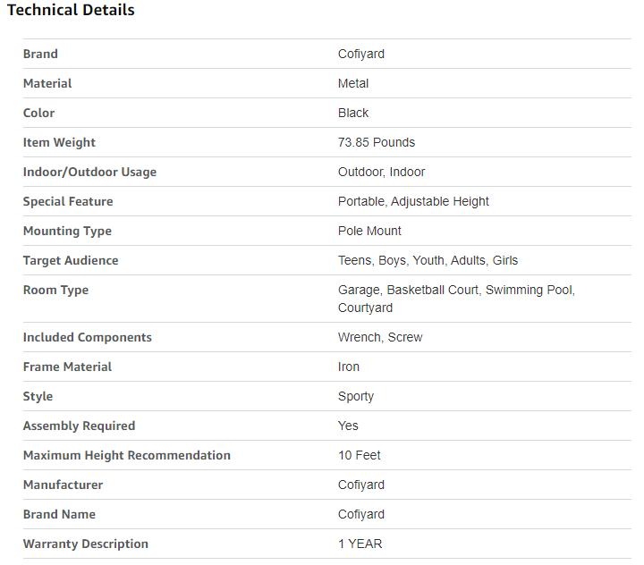The width and height of the screenshot is (644, 565).
Task: Click the 1 YEAR warranty value
Action: 360,544
